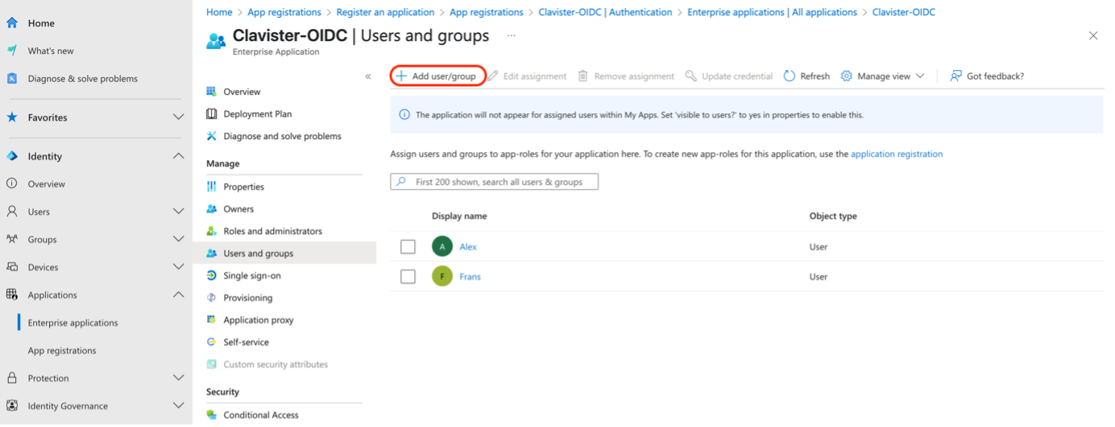Click Alex's green avatar circle
This screenshot has height=427, width=1115.
pyautogui.click(x=442, y=247)
